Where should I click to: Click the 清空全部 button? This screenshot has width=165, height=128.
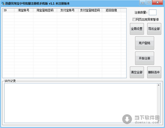tap(137, 72)
